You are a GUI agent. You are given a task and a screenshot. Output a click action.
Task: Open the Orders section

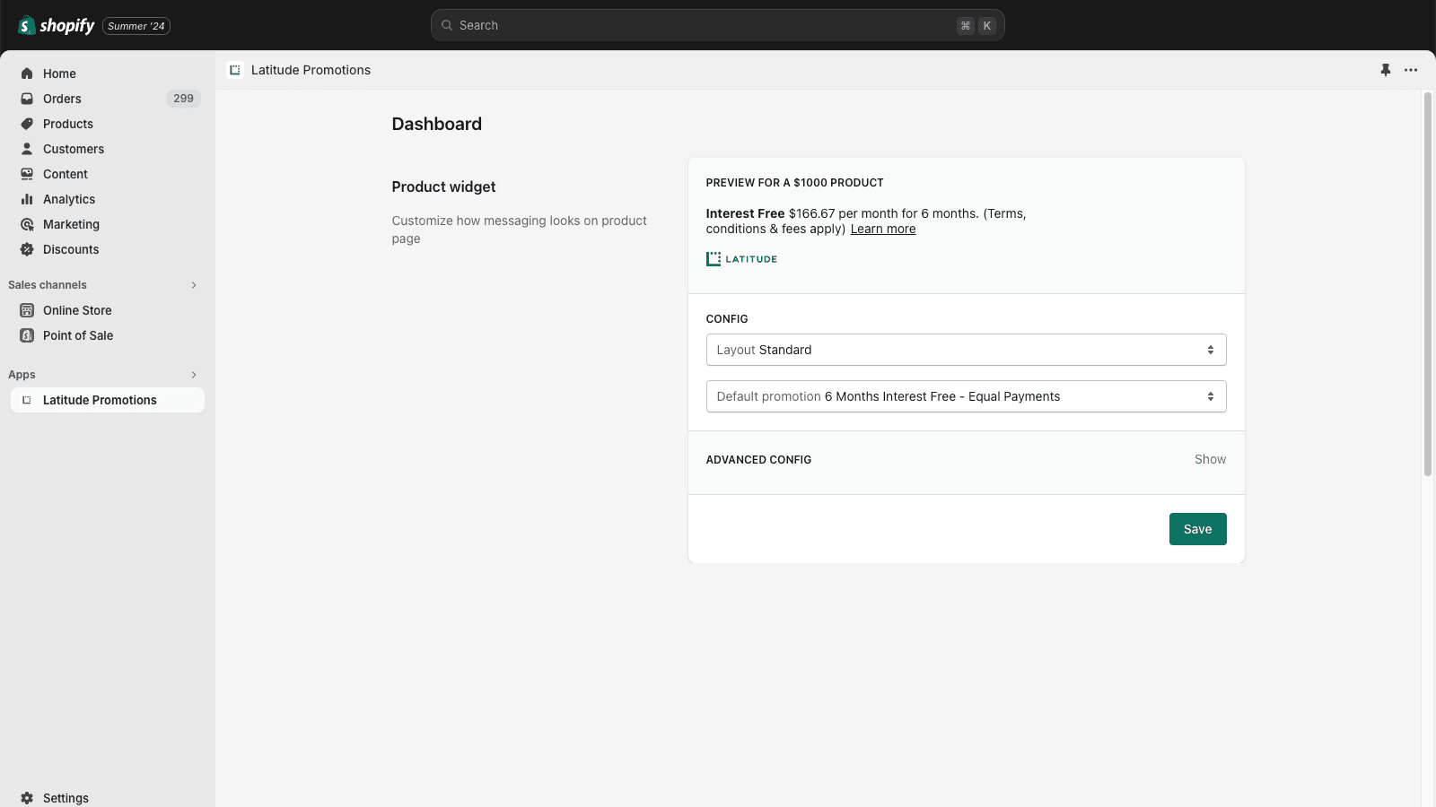[61, 99]
